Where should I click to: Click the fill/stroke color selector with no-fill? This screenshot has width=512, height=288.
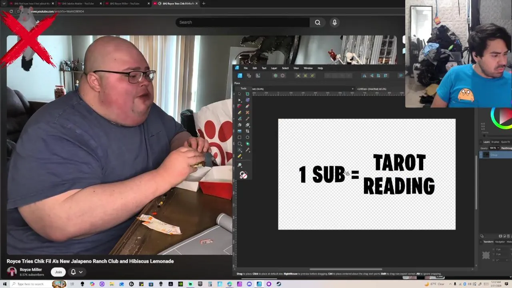pos(243,175)
